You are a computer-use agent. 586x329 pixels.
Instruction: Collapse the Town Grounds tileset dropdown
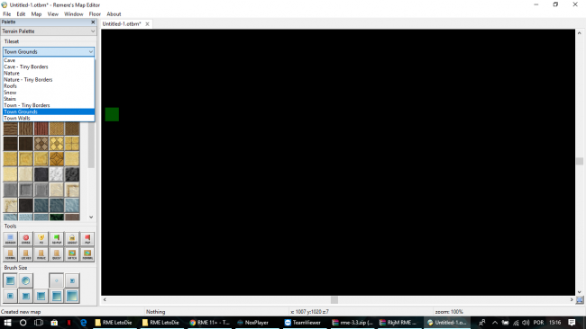[x=49, y=52]
